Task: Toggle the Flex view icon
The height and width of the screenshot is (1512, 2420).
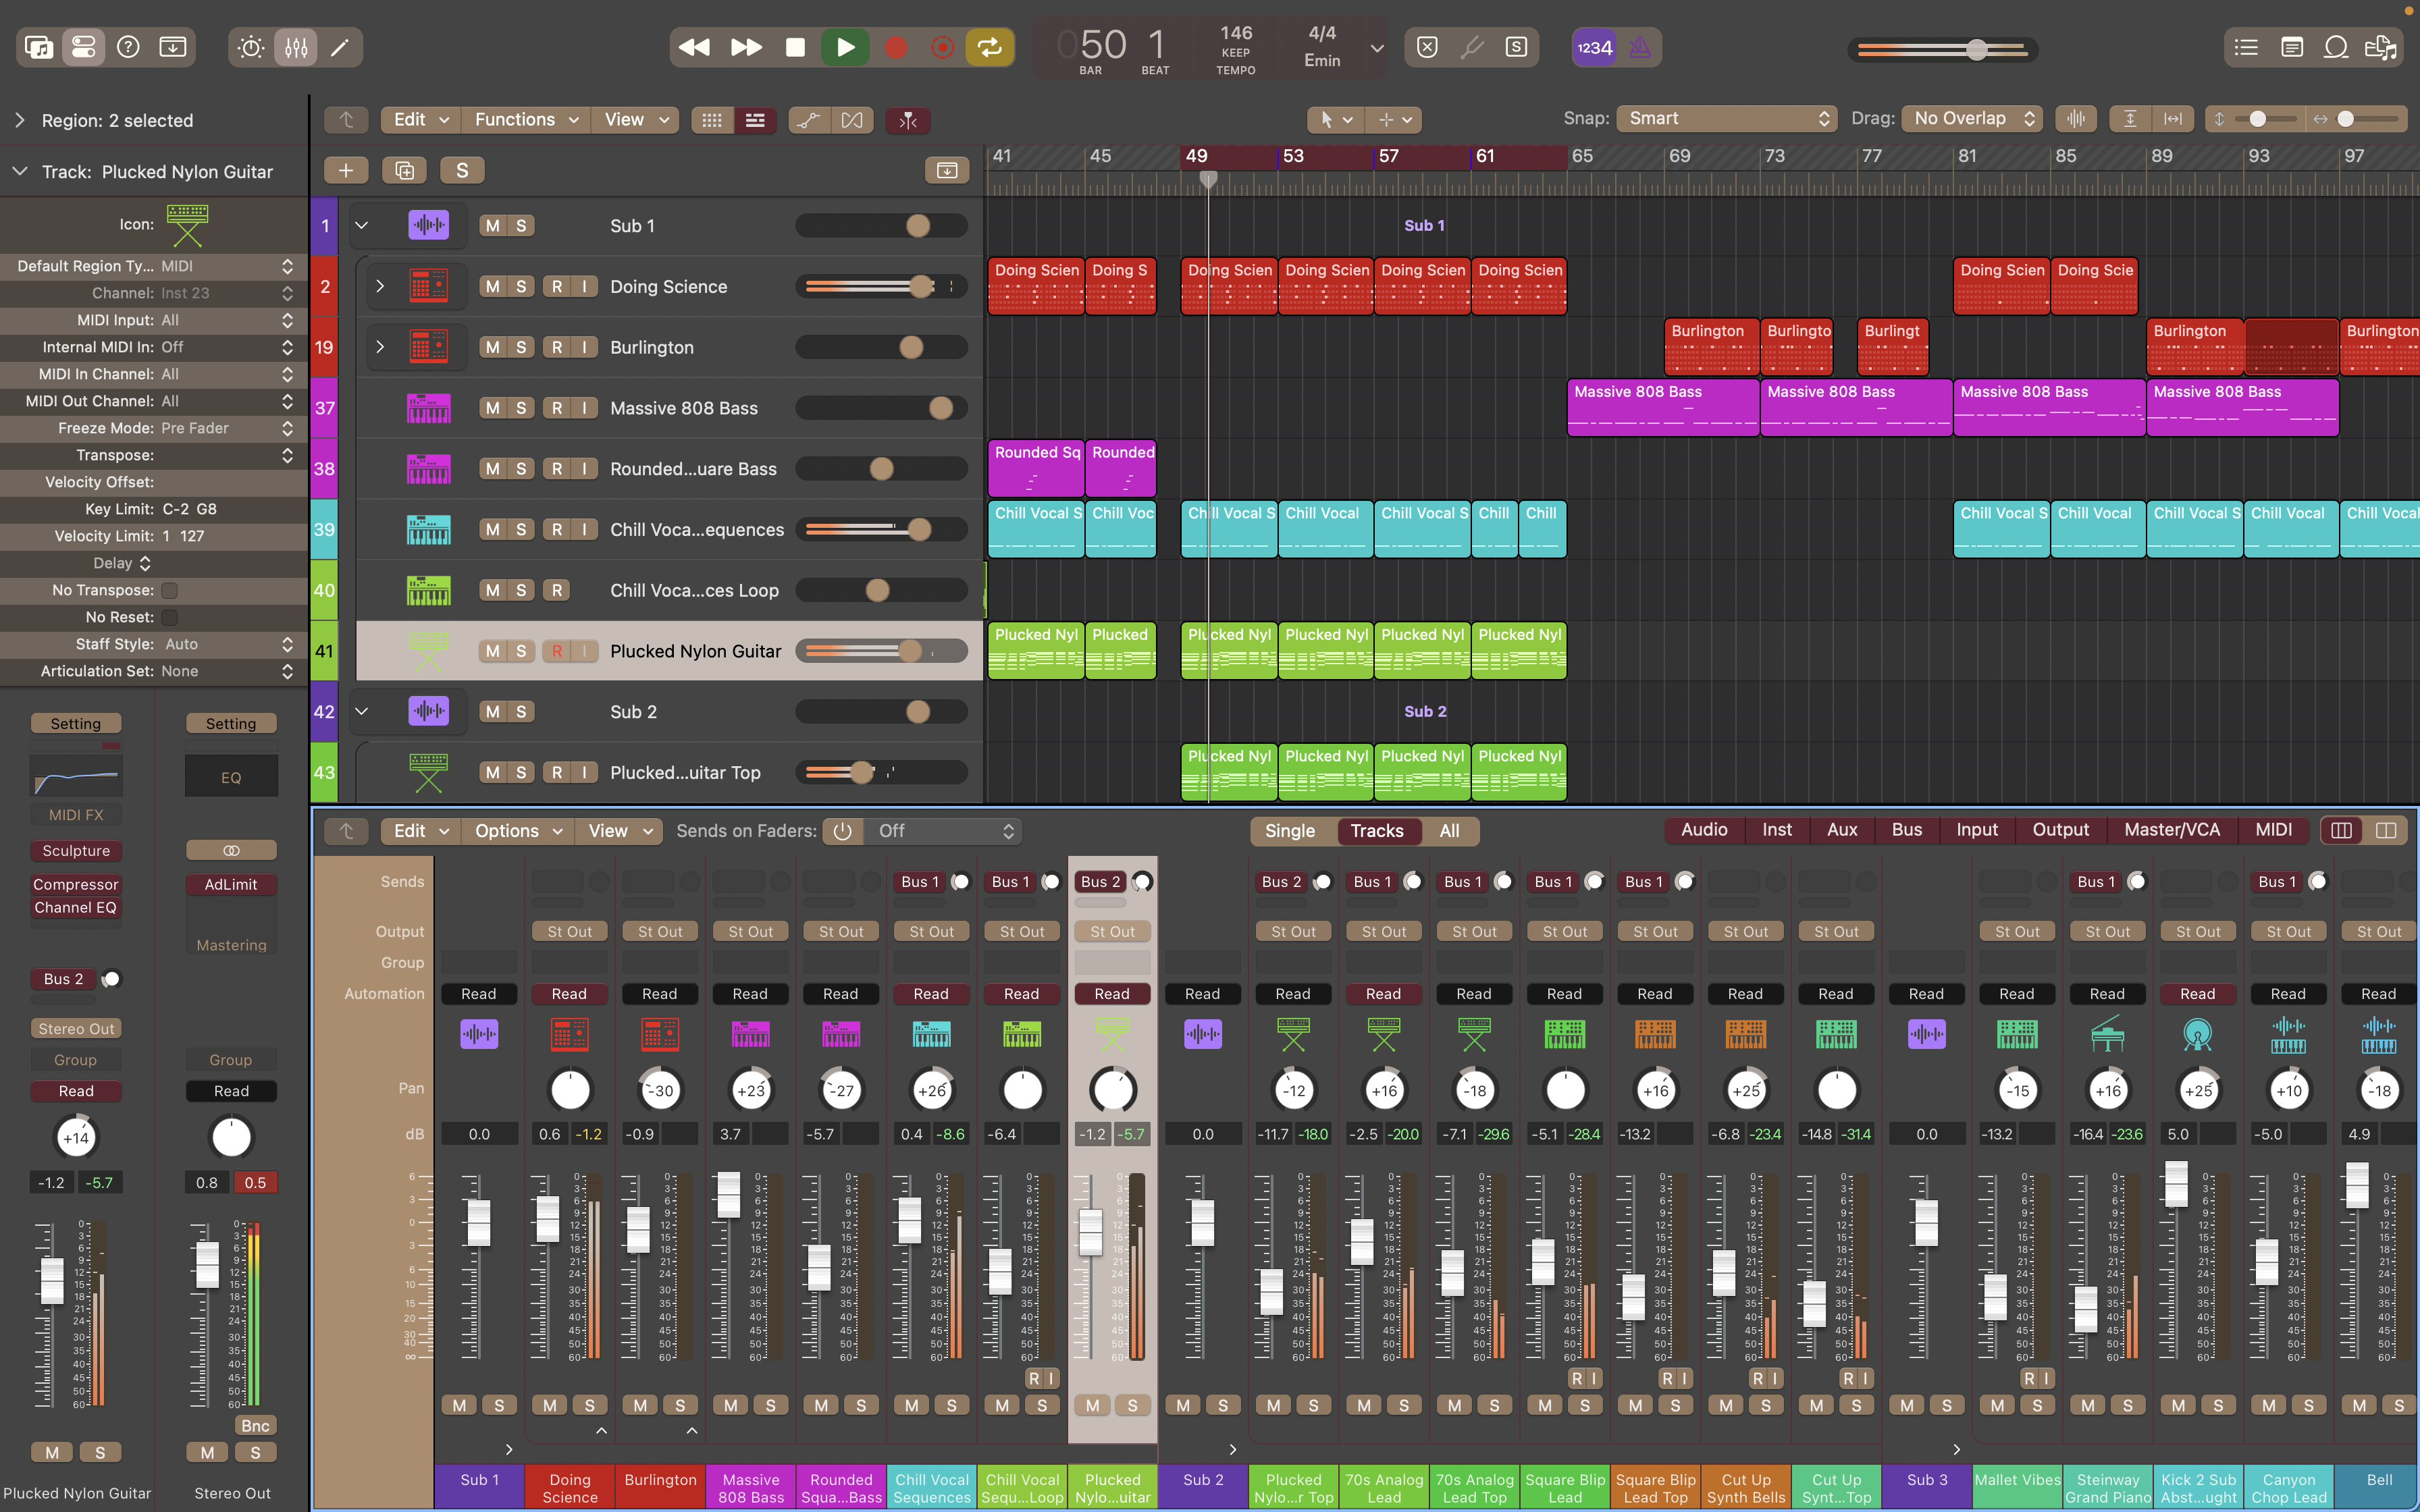Action: click(852, 120)
